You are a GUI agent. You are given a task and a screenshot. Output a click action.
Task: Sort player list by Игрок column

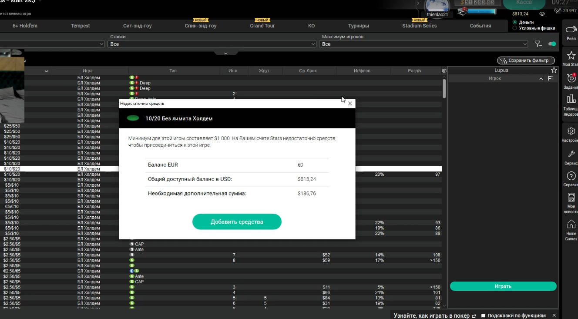[x=495, y=78]
